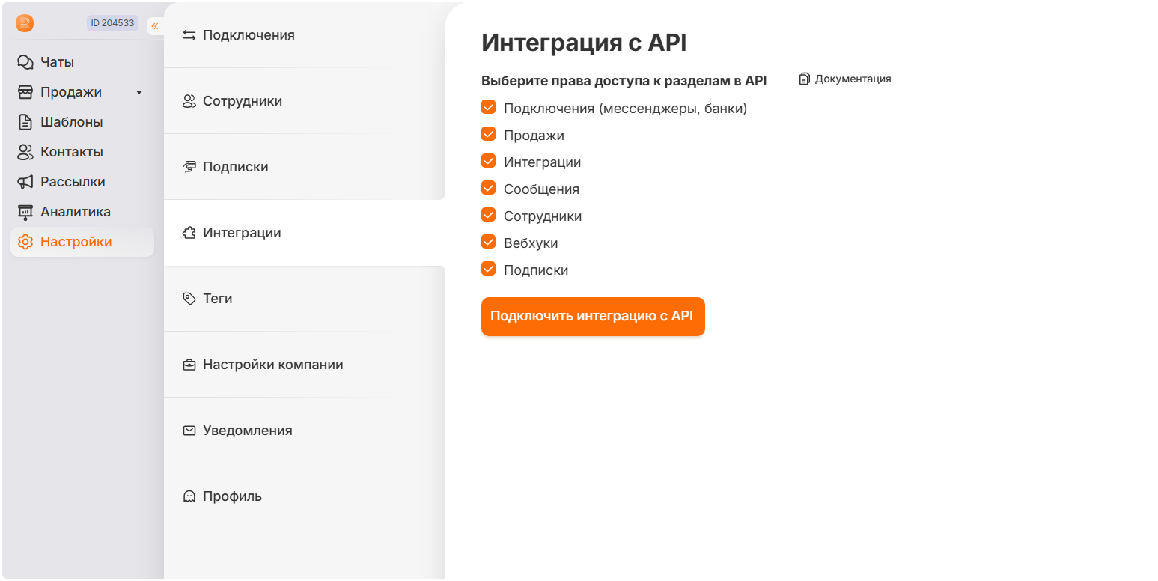Open Шаблоны in the left sidebar
This screenshot has width=1158, height=581.
[71, 122]
